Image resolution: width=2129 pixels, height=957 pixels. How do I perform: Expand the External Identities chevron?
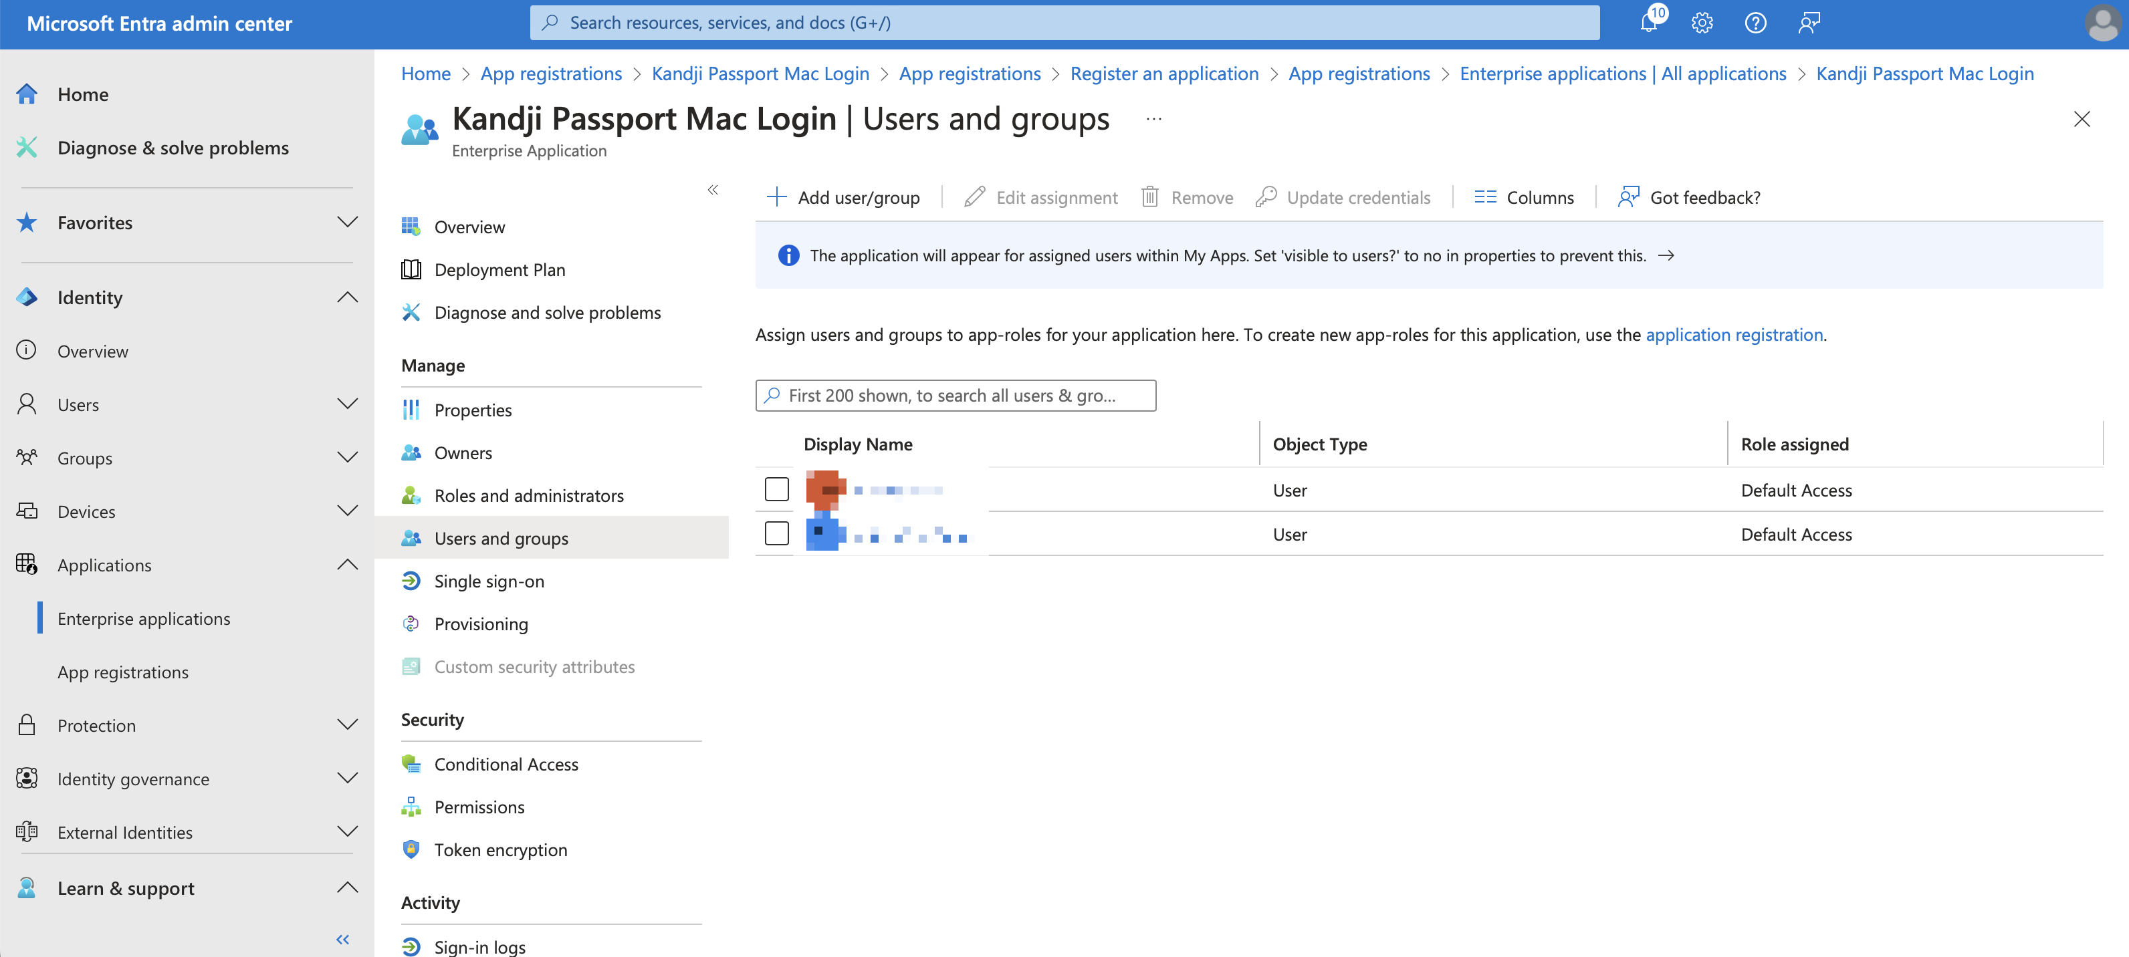348,831
